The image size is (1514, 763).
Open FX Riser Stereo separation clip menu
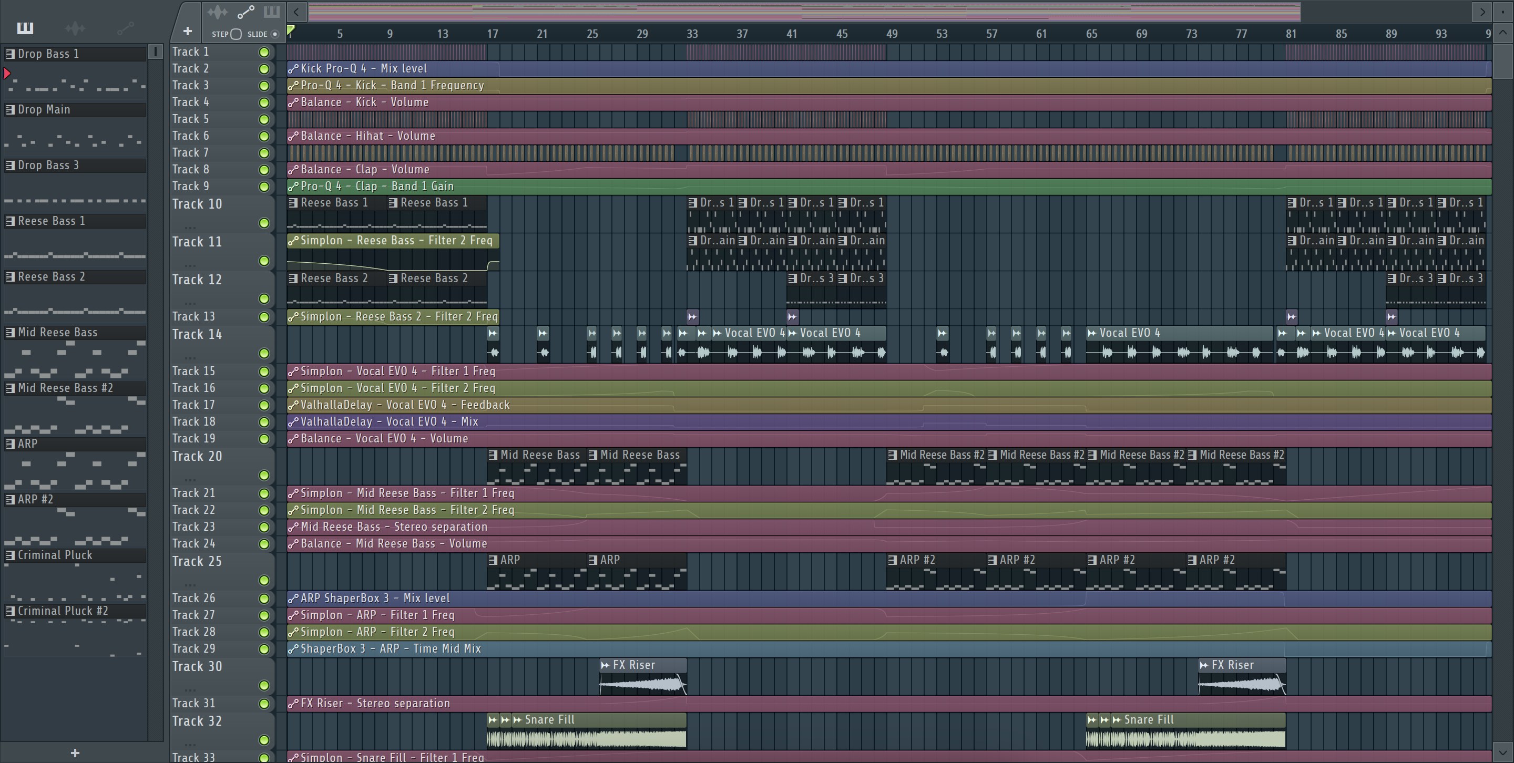point(293,704)
